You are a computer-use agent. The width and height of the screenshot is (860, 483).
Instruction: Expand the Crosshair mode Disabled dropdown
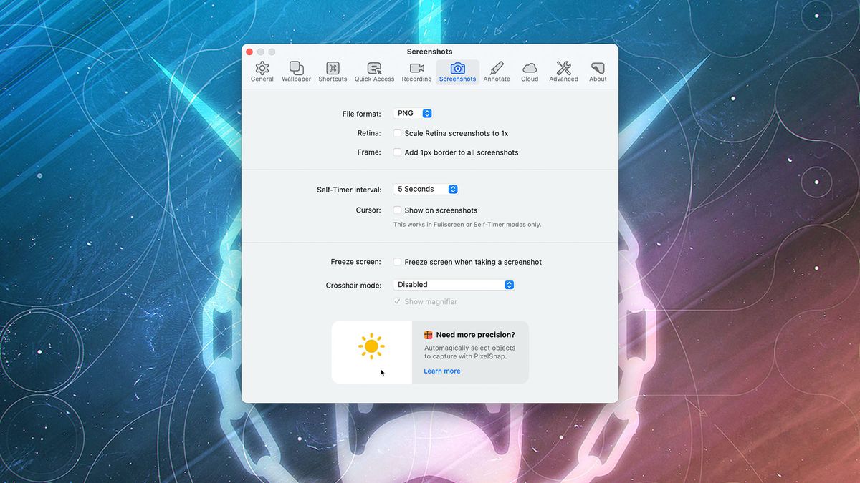pyautogui.click(x=454, y=285)
